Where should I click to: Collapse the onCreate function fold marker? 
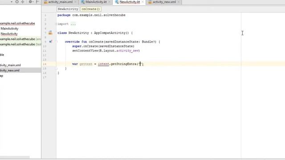(x=56, y=42)
